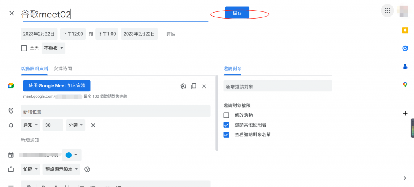Click the location pin icon
Viewport: 414px width, 187px height.
pyautogui.click(x=11, y=111)
